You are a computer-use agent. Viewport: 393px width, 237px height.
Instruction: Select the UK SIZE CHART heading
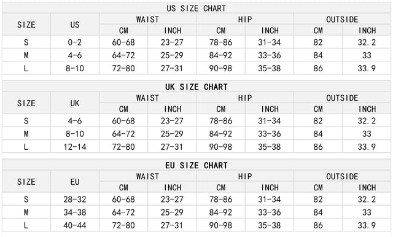coord(196,87)
